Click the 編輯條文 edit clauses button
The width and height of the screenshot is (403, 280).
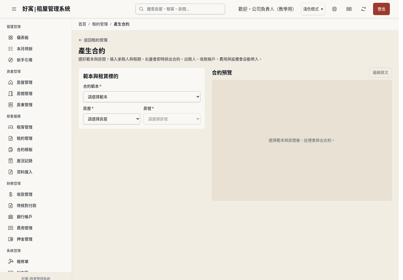tap(381, 73)
